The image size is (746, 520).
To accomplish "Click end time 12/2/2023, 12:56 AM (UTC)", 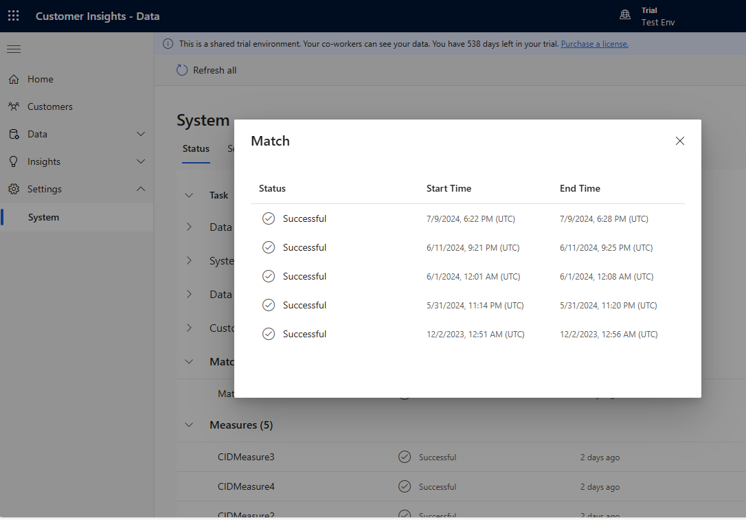I will pos(609,334).
